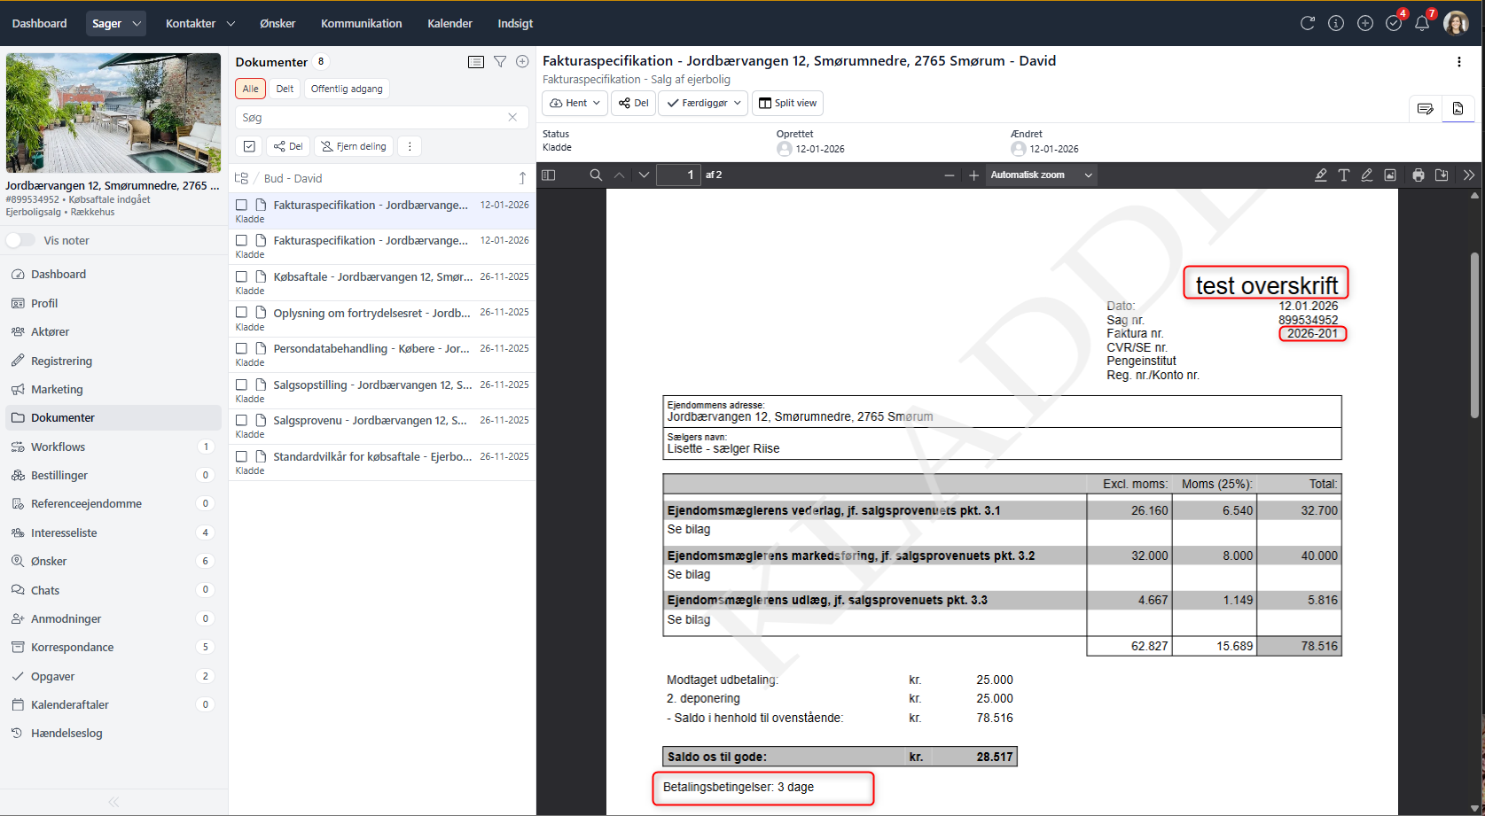The image size is (1485, 816).
Task: Open the notifications bell icon
Action: [1422, 24]
